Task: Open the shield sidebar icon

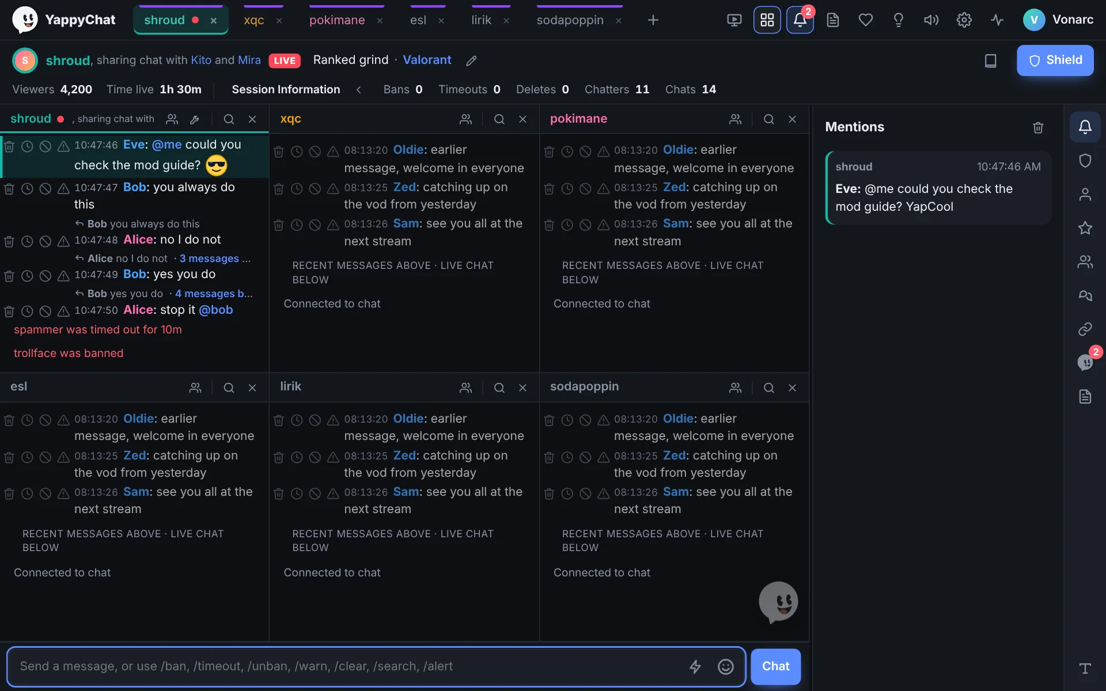Action: click(1085, 161)
